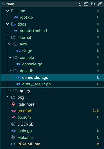Expand the pkg folder chevron

[7, 97]
